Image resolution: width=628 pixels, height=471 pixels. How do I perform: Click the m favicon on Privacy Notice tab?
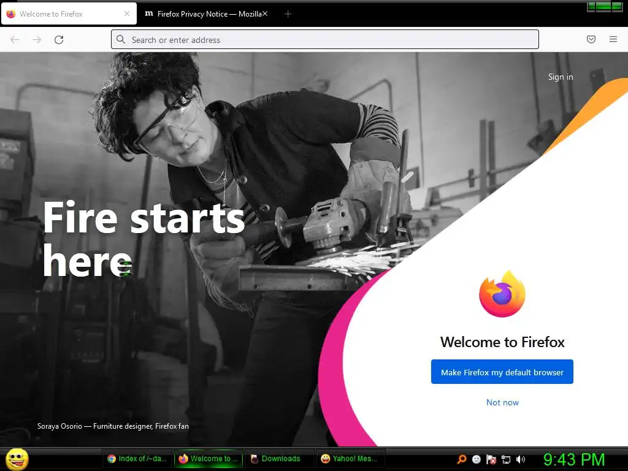pos(148,13)
